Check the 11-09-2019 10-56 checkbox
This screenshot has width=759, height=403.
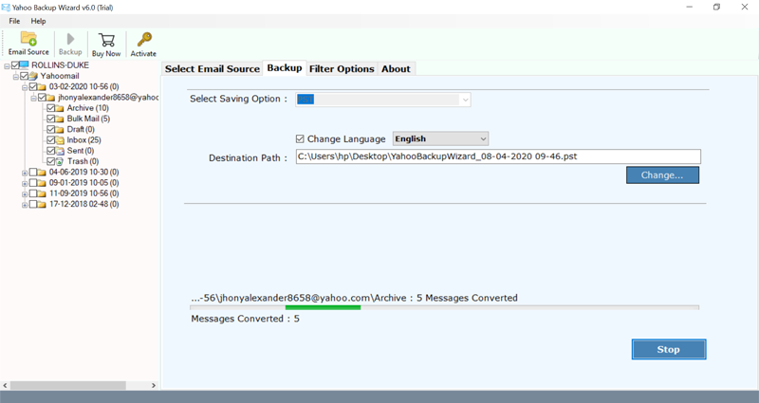(x=33, y=193)
